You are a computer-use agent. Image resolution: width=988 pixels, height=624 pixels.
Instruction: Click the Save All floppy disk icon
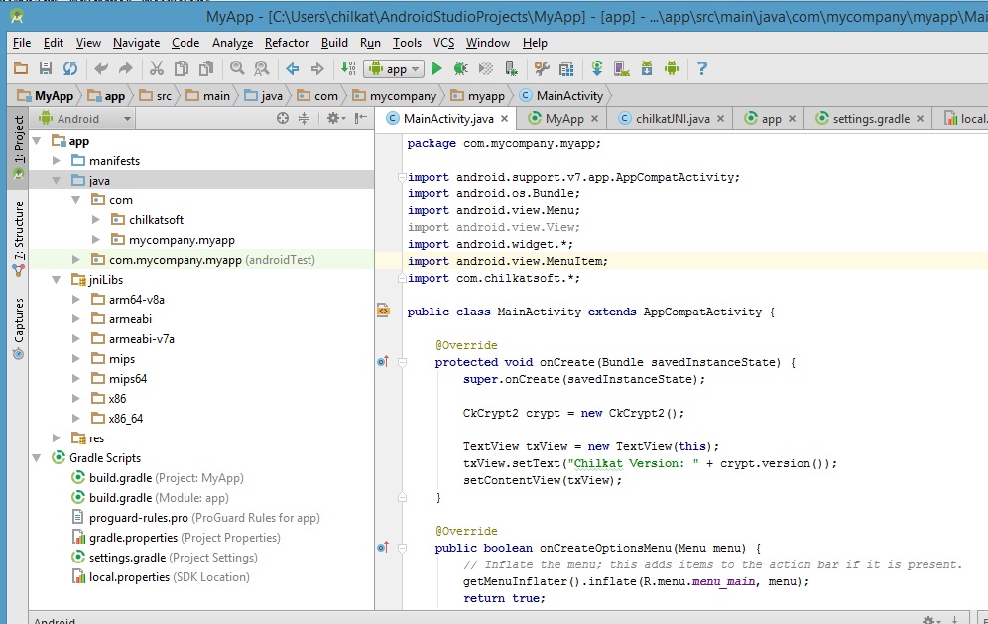[x=46, y=68]
